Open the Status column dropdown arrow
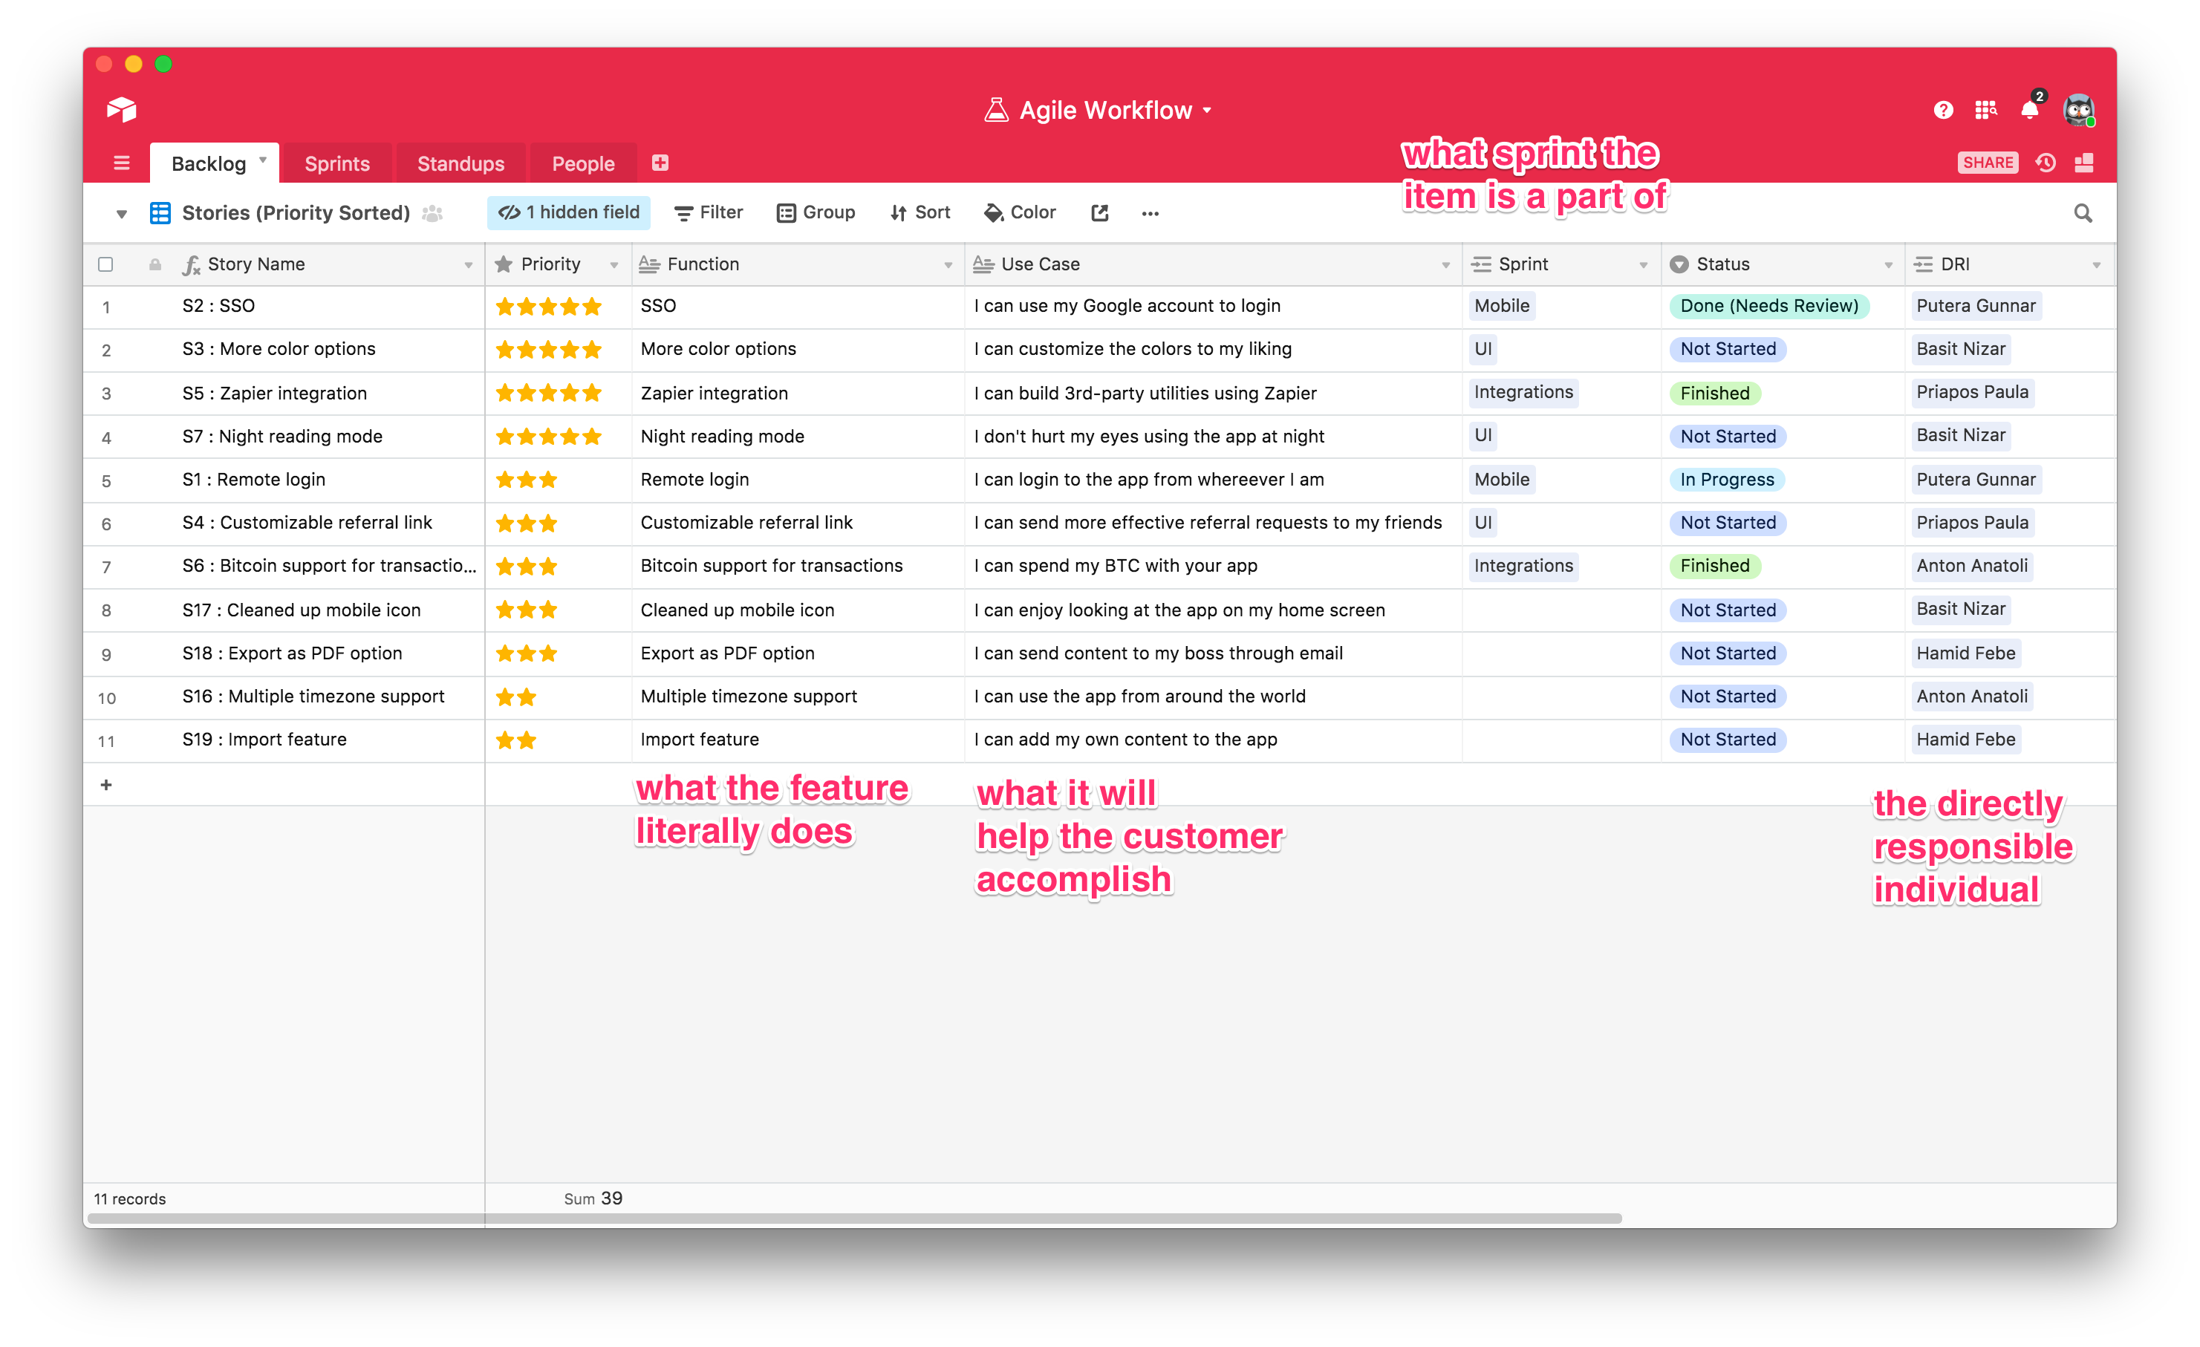 1887,265
